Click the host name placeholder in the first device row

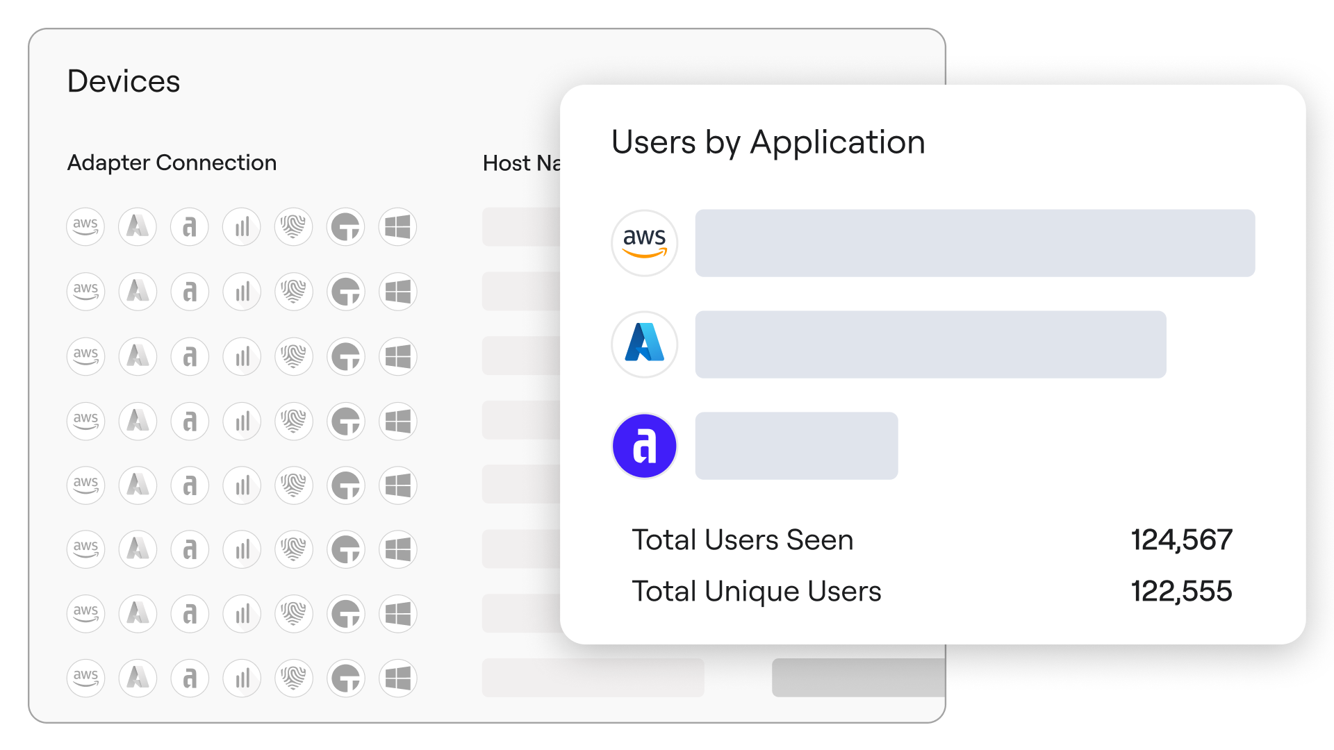tap(521, 226)
